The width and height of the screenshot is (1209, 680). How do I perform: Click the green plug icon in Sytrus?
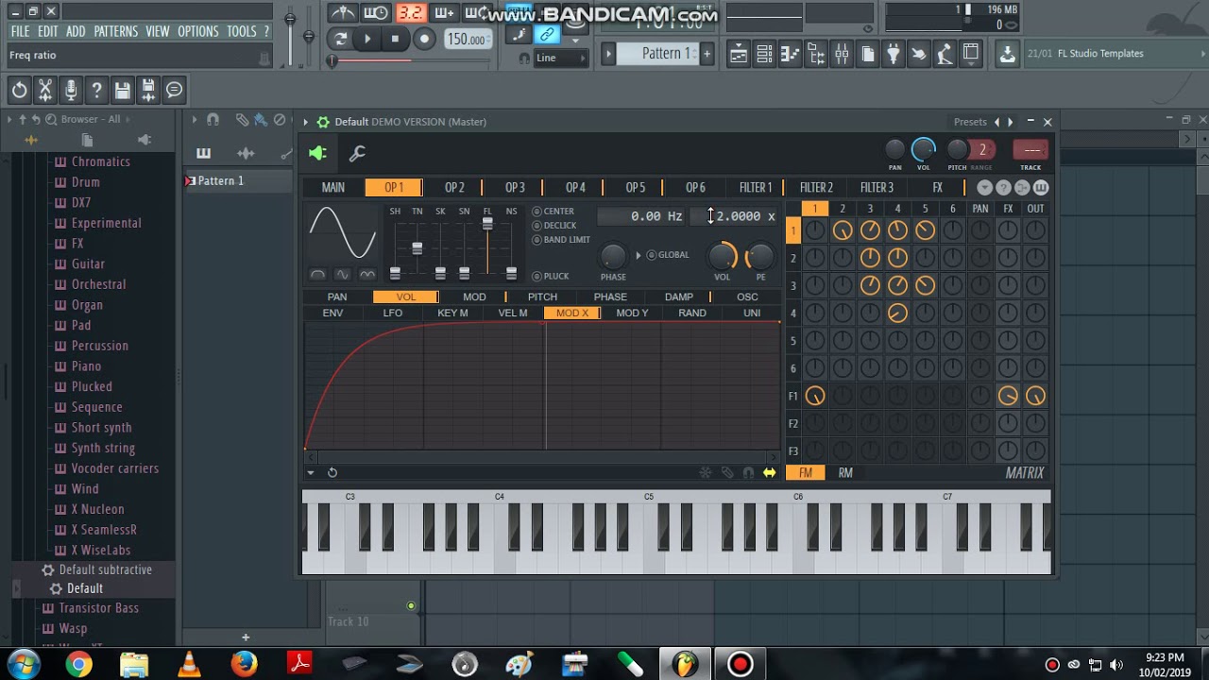(318, 153)
